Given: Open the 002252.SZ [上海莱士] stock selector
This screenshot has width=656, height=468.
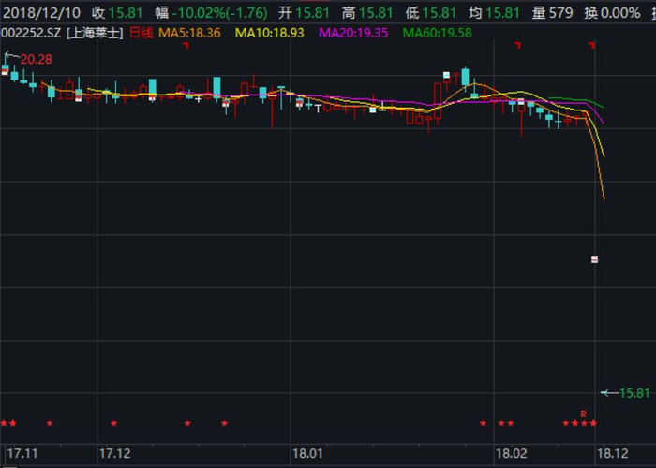Looking at the screenshot, I should 62,33.
